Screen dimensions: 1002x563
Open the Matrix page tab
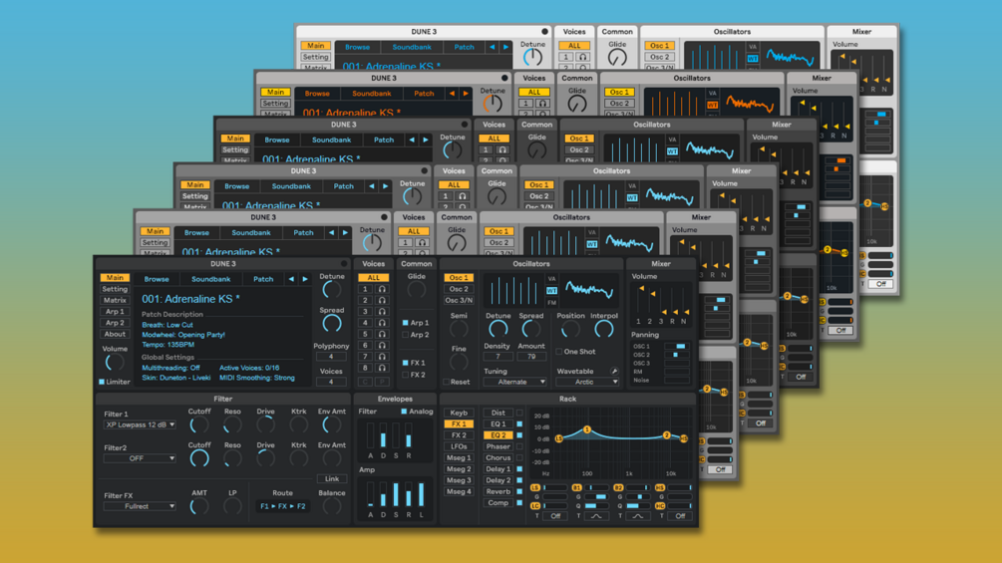click(x=115, y=300)
